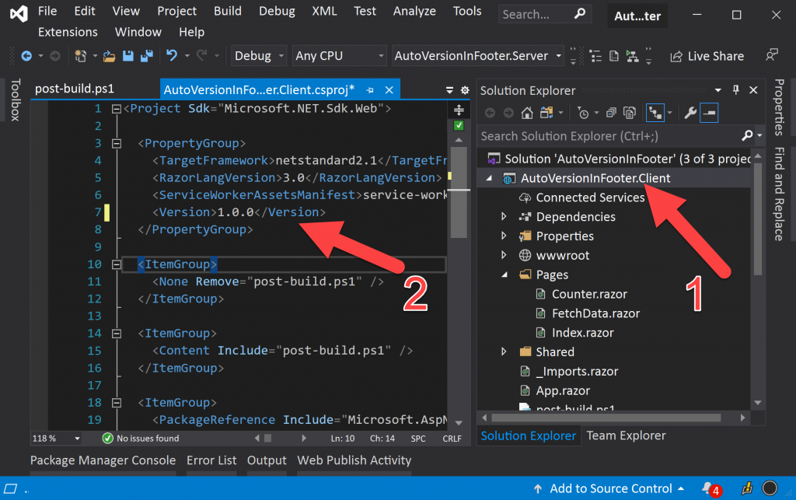This screenshot has height=500, width=796.
Task: Click the editor split window icon
Action: [x=459, y=110]
